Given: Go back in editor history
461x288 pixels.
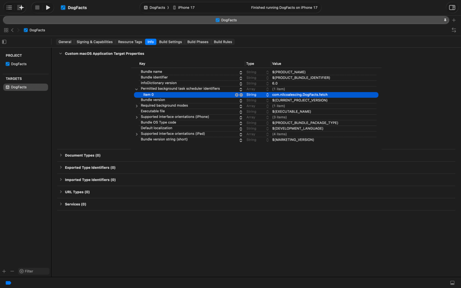Looking at the screenshot, I should click(x=12, y=30).
